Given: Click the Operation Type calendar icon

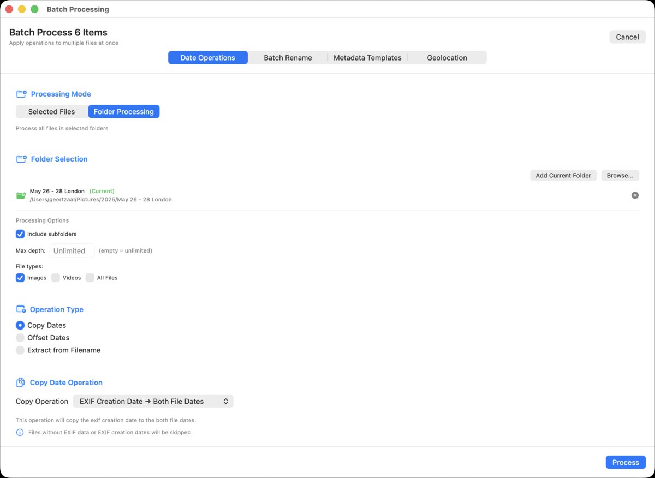Looking at the screenshot, I should [21, 309].
